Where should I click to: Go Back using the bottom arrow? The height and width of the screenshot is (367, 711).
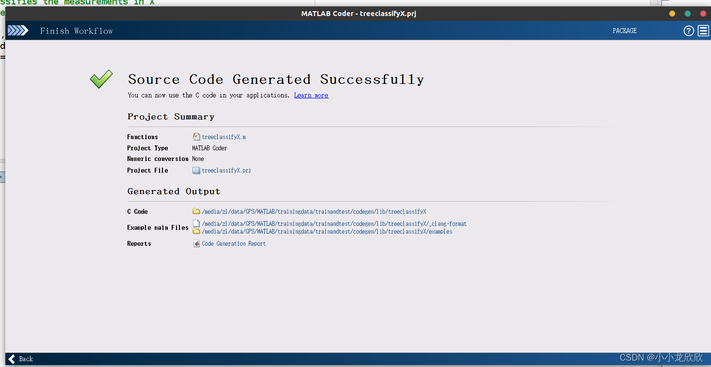21,359
